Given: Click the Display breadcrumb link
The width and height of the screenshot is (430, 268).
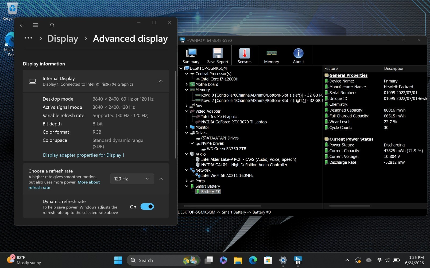Looking at the screenshot, I should click(63, 39).
